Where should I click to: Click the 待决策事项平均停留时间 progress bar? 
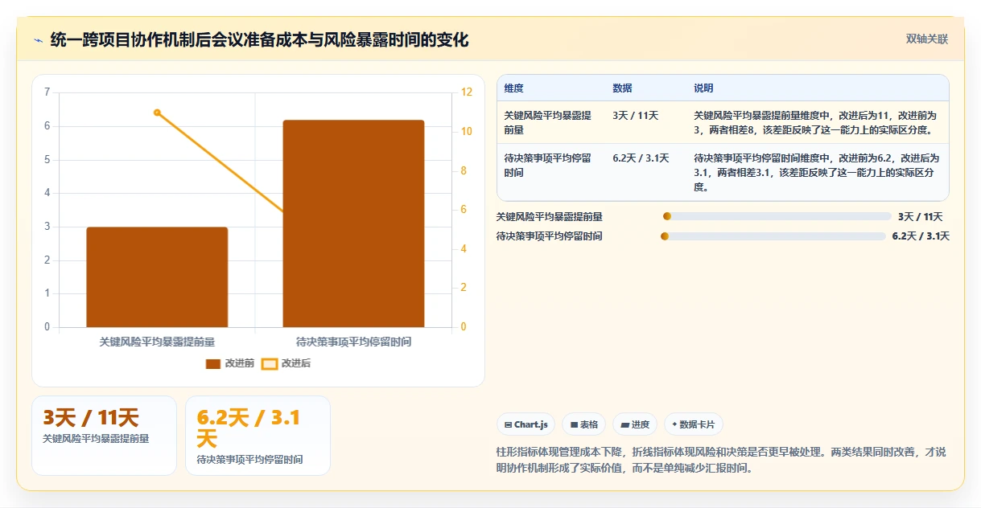coord(773,236)
